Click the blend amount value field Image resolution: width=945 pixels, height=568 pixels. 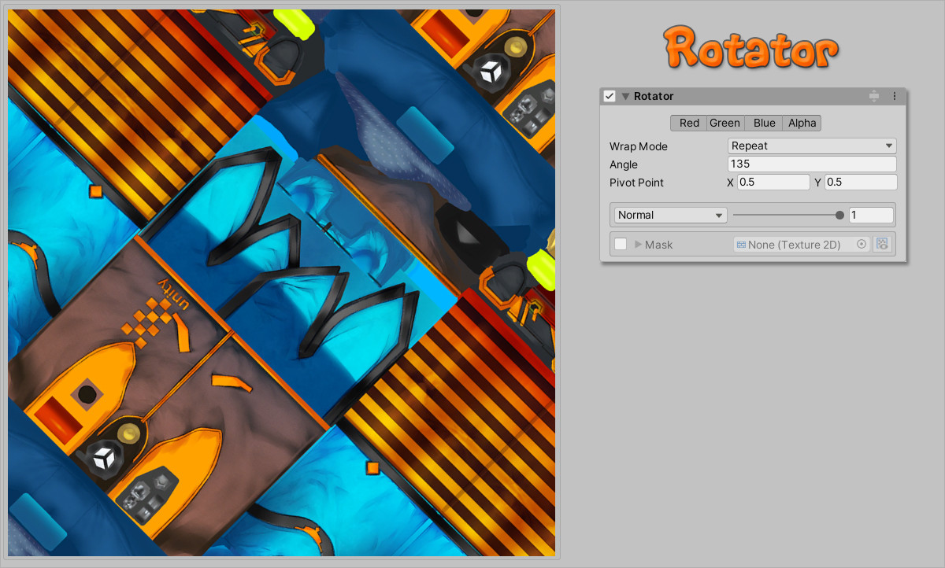click(x=871, y=215)
